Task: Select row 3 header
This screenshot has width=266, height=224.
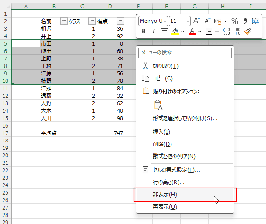Action: pyautogui.click(x=5, y=28)
